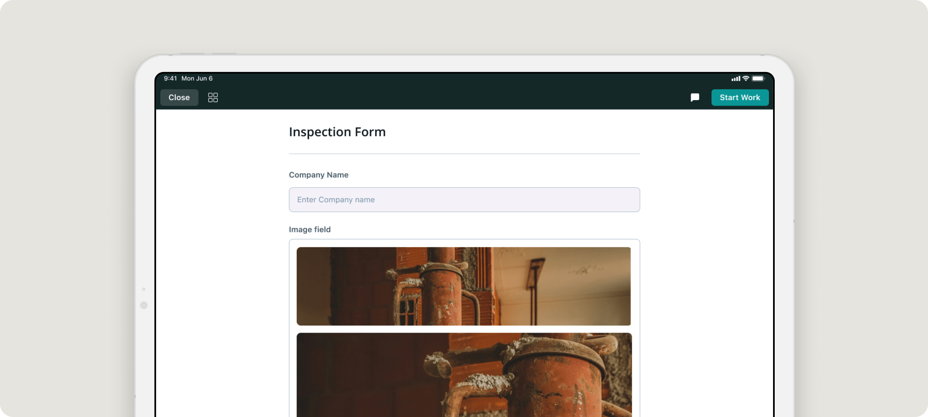
Task: Tap the battery indicator icon
Action: click(x=758, y=78)
